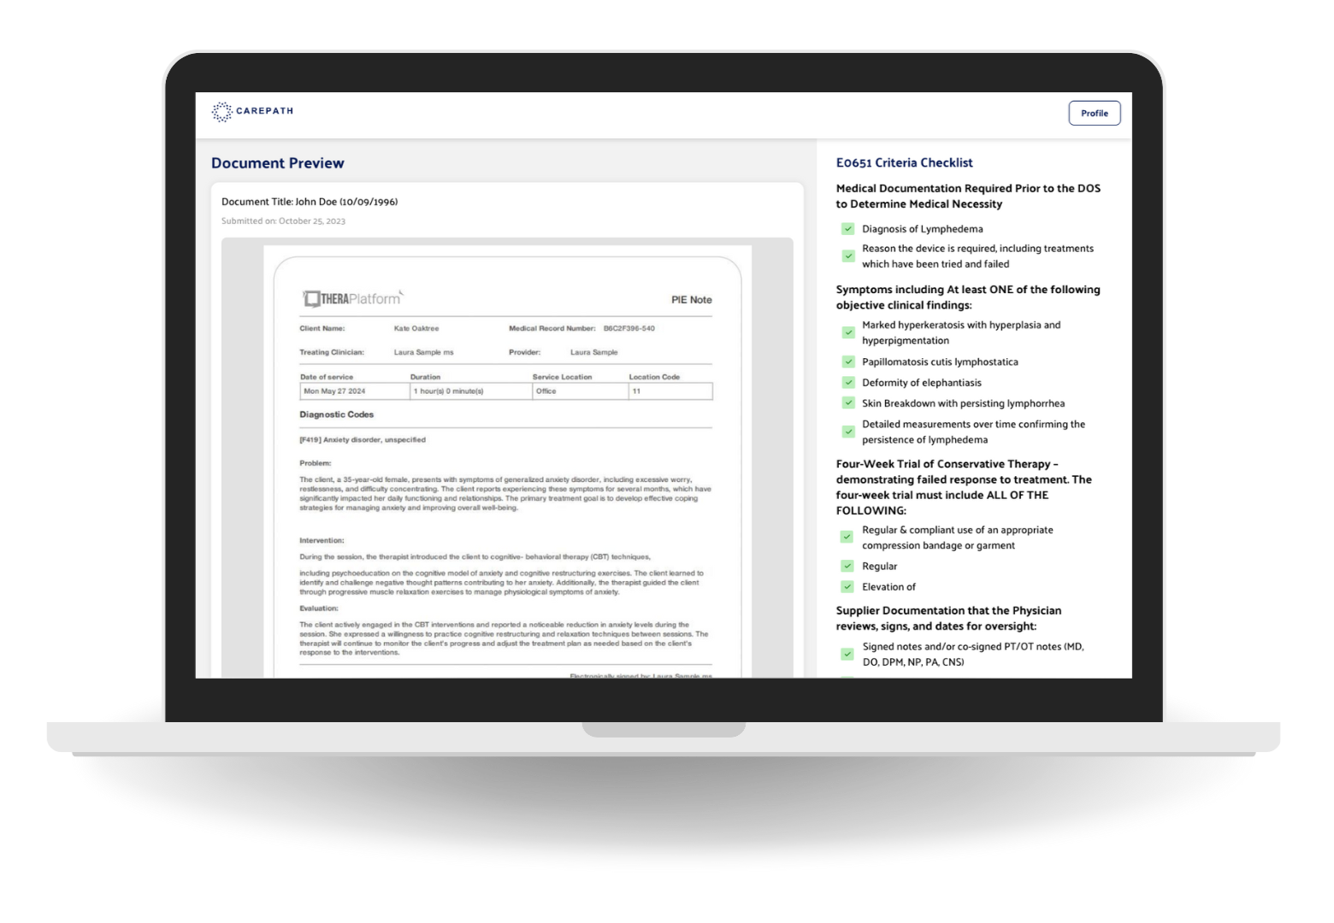1334x923 pixels.
Task: Uncheck Papillomatosis cutis lymphostatica
Action: (847, 362)
